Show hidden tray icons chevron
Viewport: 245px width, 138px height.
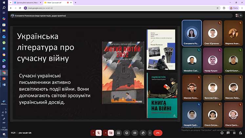pos(6,109)
